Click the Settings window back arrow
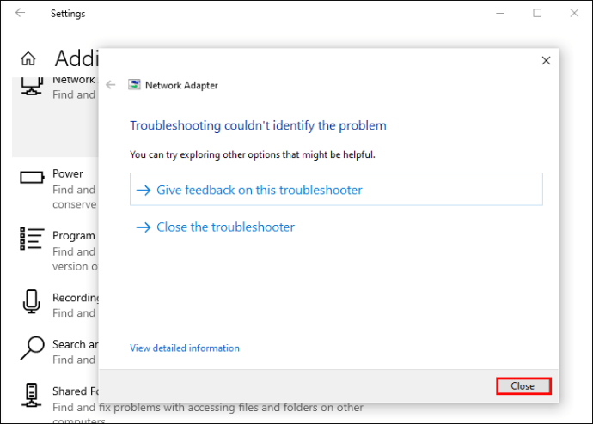The width and height of the screenshot is (593, 424). coord(20,14)
